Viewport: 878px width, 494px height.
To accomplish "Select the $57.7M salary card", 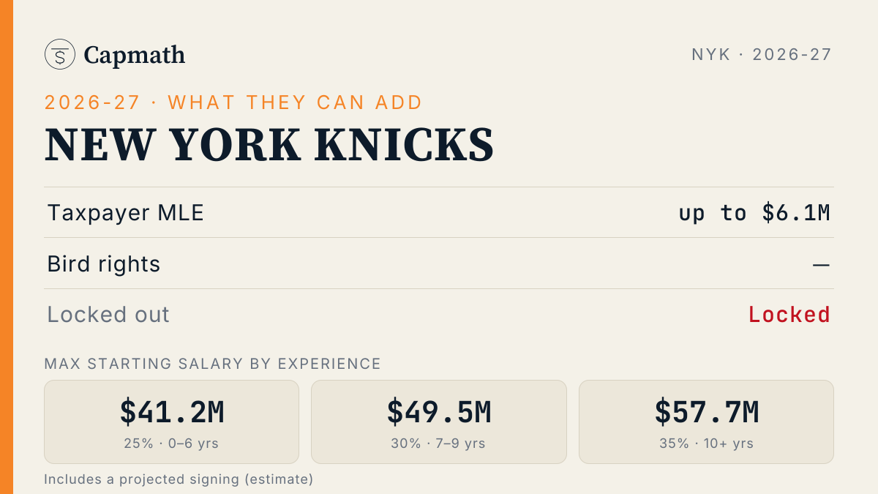I will (x=706, y=422).
